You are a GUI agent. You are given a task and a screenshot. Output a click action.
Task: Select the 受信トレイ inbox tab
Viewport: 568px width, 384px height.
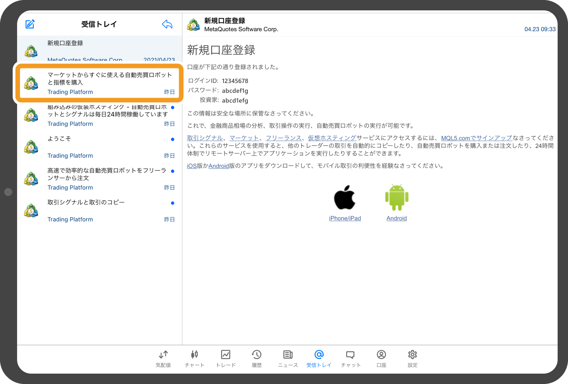coord(319,359)
